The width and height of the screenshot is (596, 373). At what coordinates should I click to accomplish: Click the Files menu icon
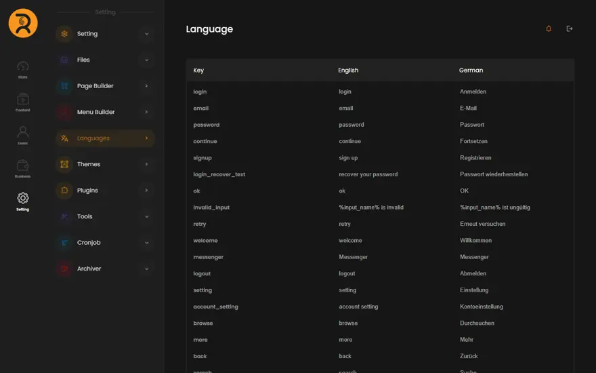coord(64,60)
